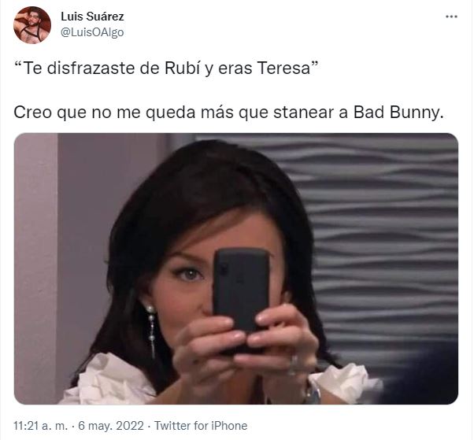Click the 'Creo que no me queda' sentence

tap(228, 113)
